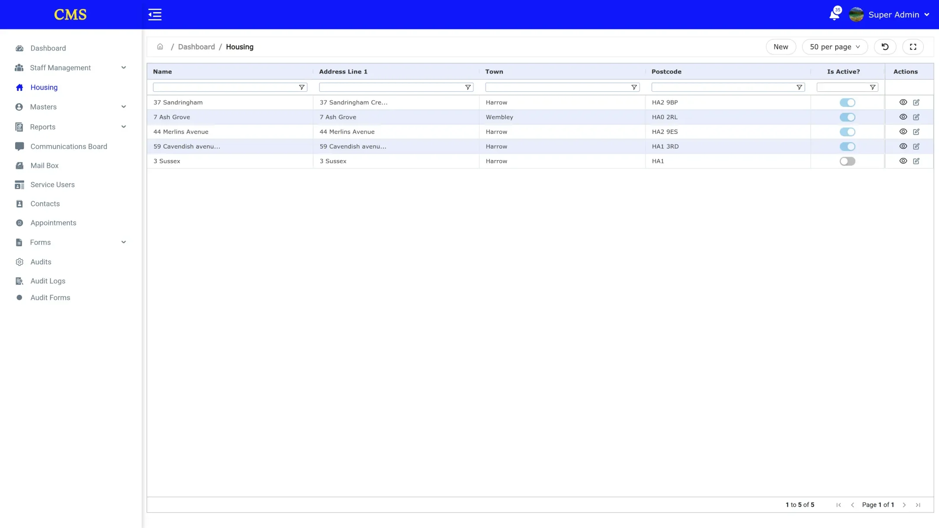The height and width of the screenshot is (528, 939).
Task: Edit the 3 Sussex housing record
Action: [x=916, y=161]
